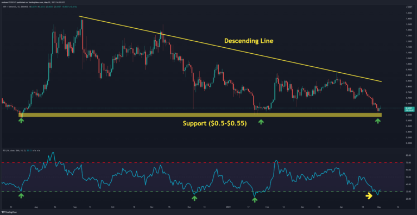Click the 'Nov' label on the time axis
The width and height of the screenshot is (417, 215).
151,206
